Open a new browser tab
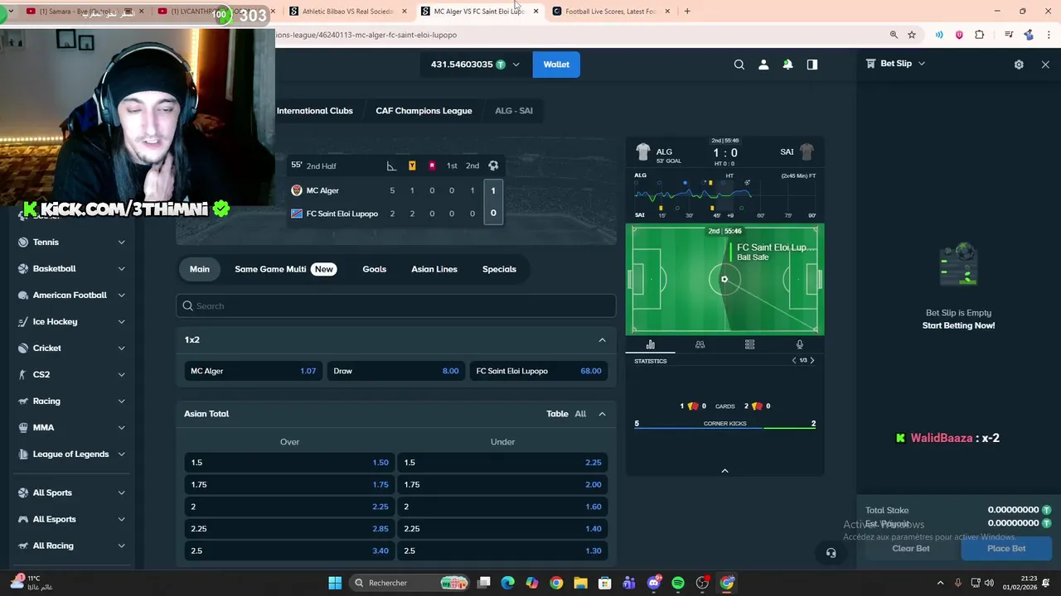Image resolution: width=1061 pixels, height=596 pixels. 687,12
